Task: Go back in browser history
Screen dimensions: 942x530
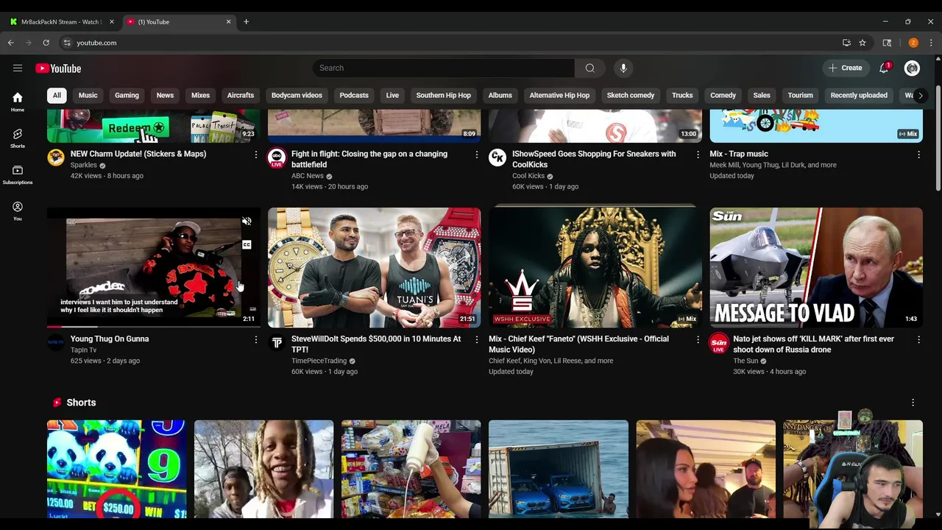Action: tap(11, 43)
